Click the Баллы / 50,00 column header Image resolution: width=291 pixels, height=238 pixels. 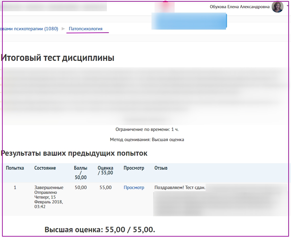(x=80, y=173)
